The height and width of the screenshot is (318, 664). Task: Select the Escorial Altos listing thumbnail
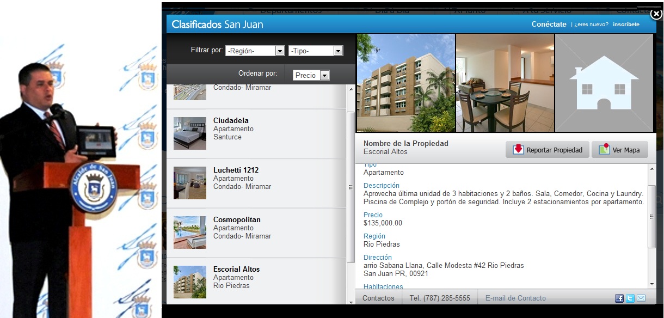click(x=190, y=282)
